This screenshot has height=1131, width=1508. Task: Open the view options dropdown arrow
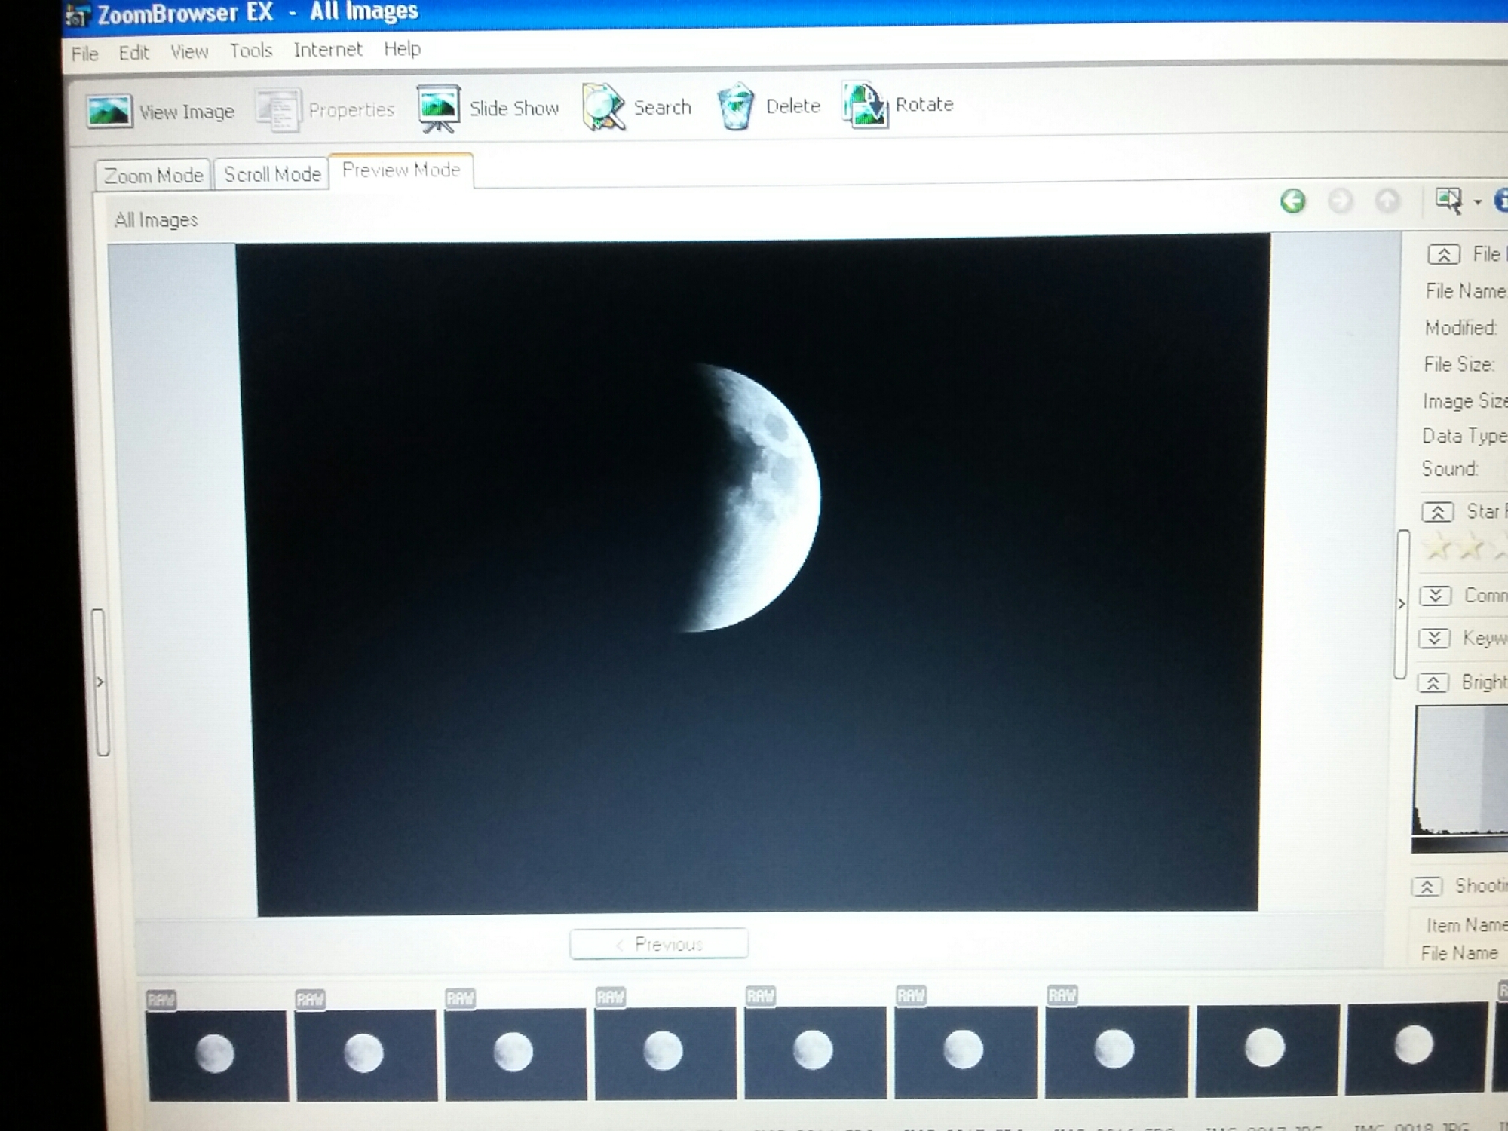tap(1477, 202)
